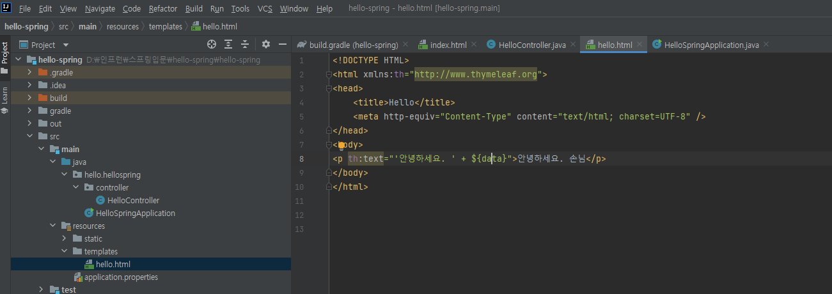Image resolution: width=832 pixels, height=294 pixels.
Task: Hide the Project panel with minus icon
Action: 283,45
